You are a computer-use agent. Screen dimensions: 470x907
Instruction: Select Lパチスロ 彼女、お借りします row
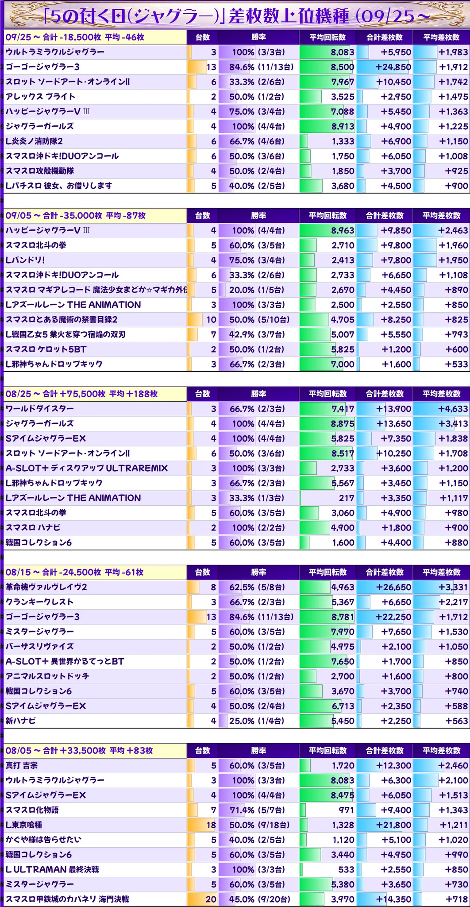[237, 186]
